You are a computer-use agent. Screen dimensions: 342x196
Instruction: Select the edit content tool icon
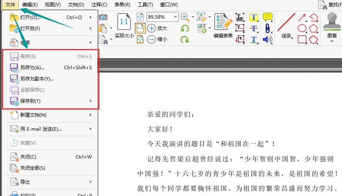202,17
